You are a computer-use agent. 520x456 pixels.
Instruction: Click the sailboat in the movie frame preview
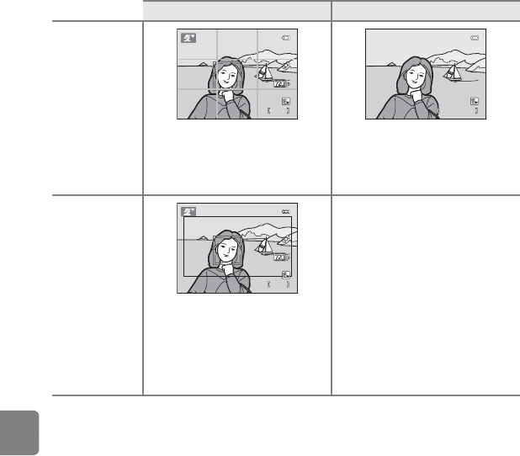(x=264, y=247)
